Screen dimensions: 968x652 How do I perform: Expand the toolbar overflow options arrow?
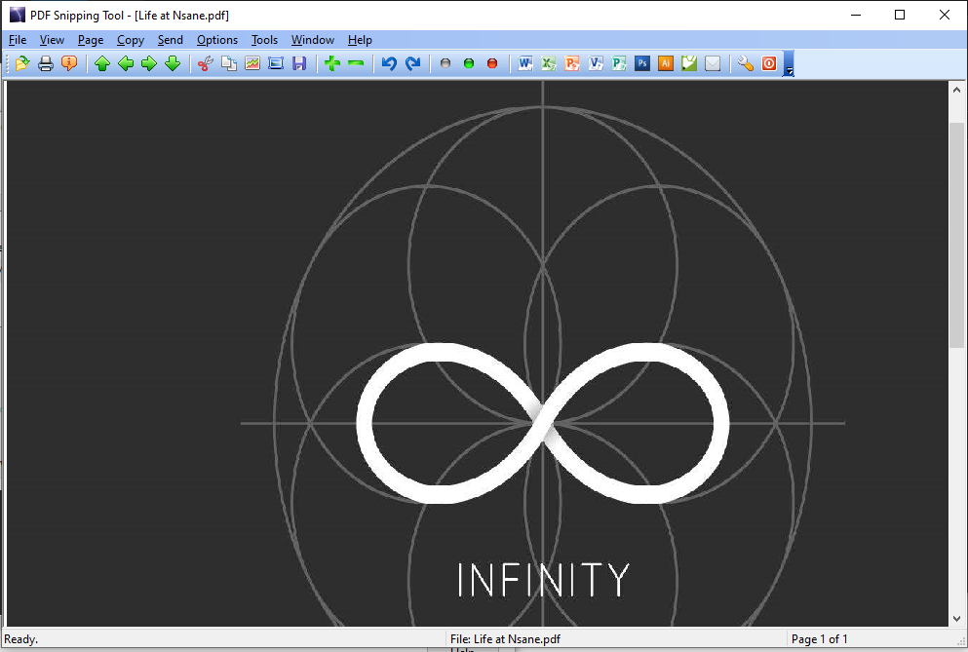(x=789, y=64)
